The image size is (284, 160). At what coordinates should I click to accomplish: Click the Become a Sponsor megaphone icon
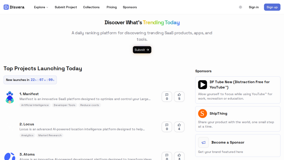(204, 143)
